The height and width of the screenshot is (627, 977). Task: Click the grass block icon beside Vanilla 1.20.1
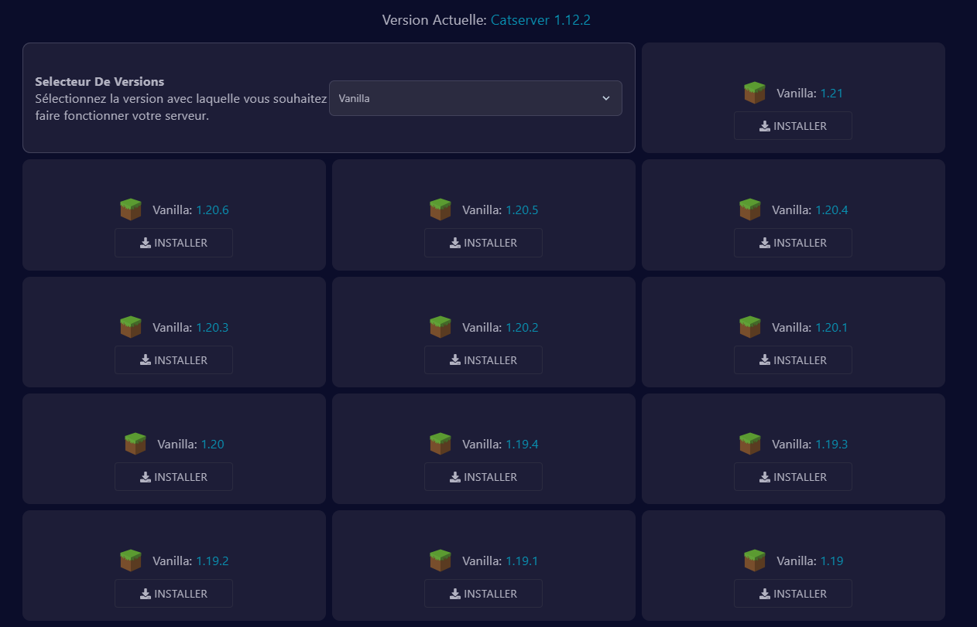tap(750, 327)
